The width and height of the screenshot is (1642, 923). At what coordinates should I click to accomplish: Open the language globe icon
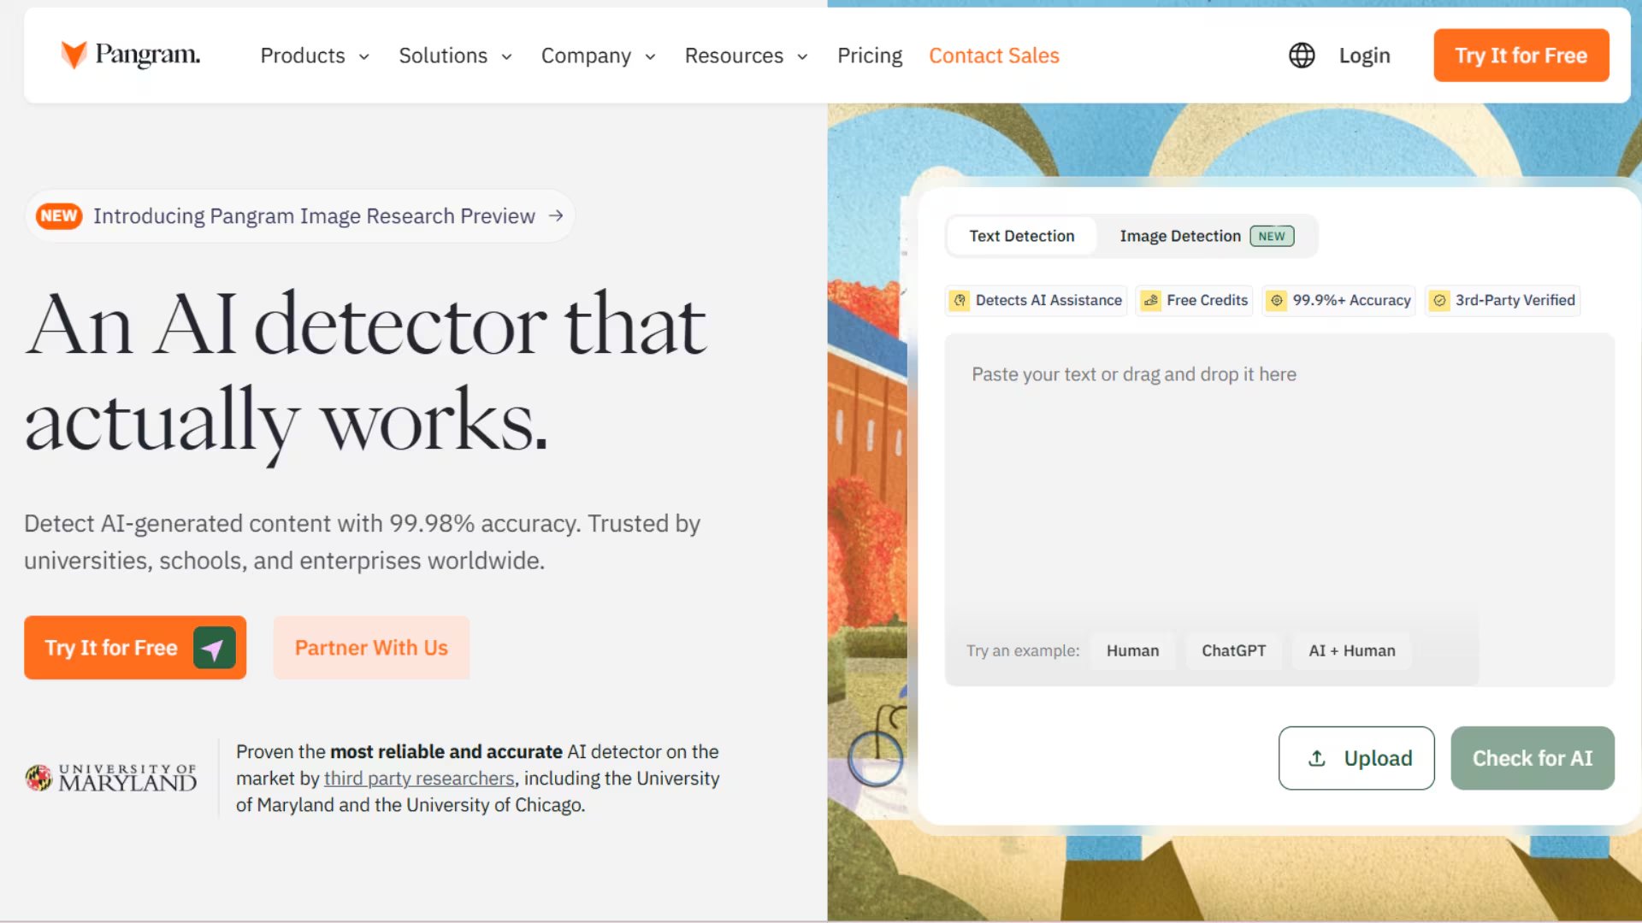1302,56
